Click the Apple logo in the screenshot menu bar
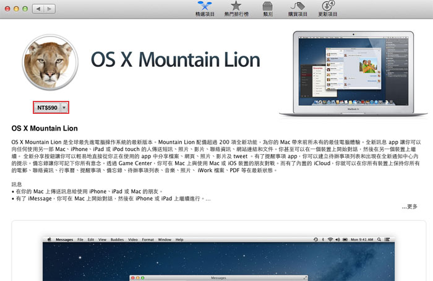The image size is (433, 281). [x=49, y=240]
